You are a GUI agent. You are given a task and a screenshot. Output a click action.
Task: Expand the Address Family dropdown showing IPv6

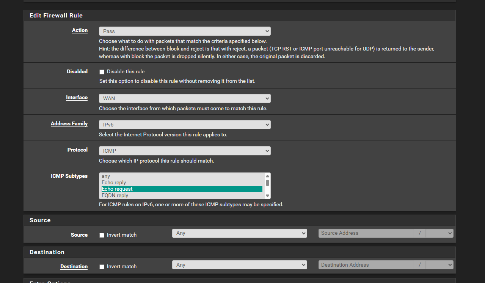pos(185,125)
